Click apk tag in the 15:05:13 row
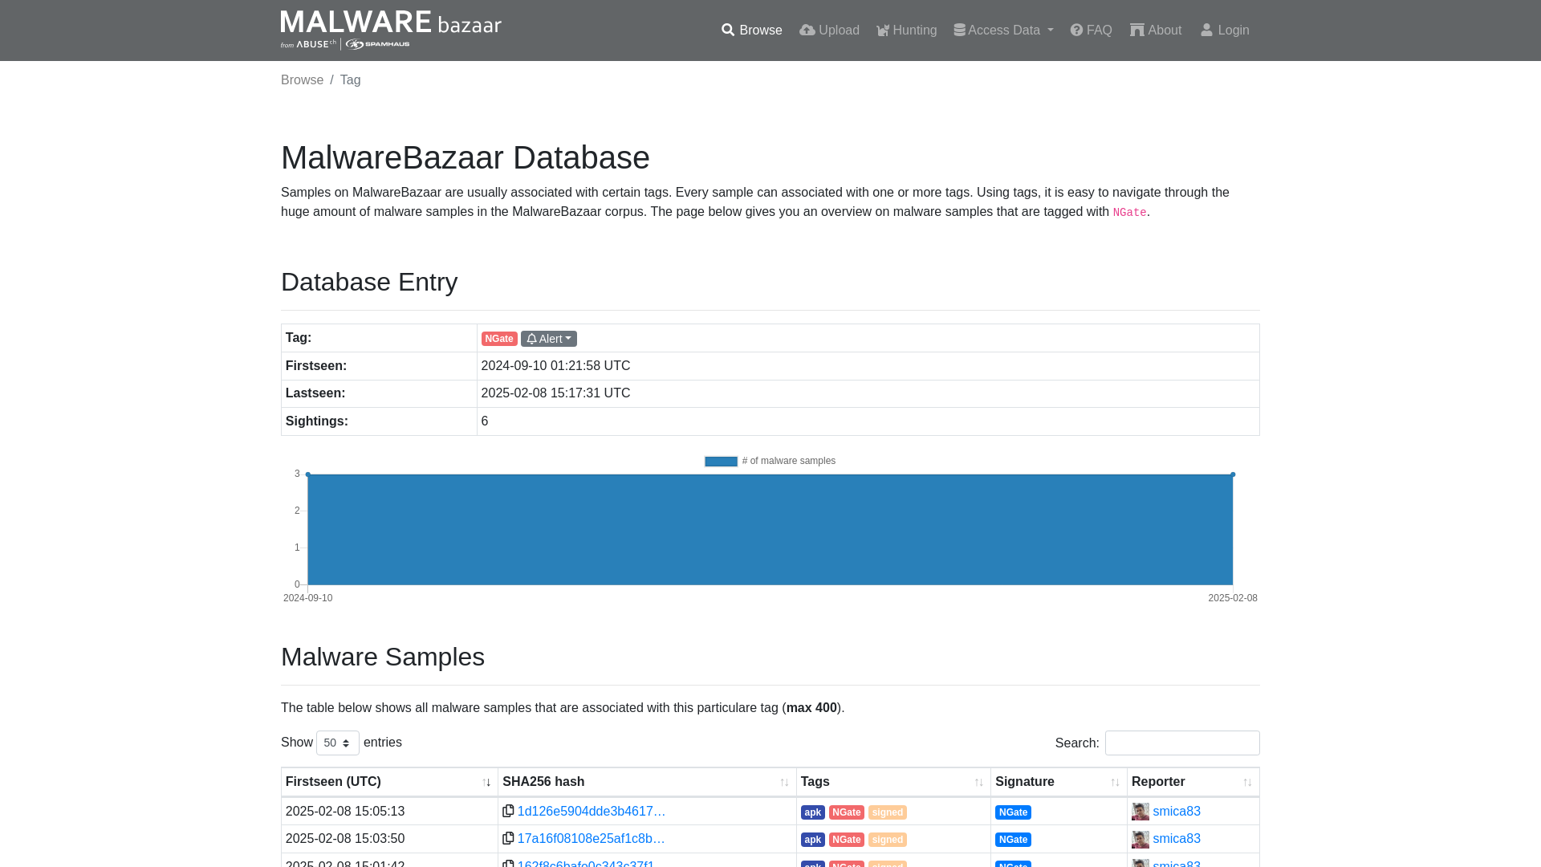The height and width of the screenshot is (867, 1541). [813, 812]
